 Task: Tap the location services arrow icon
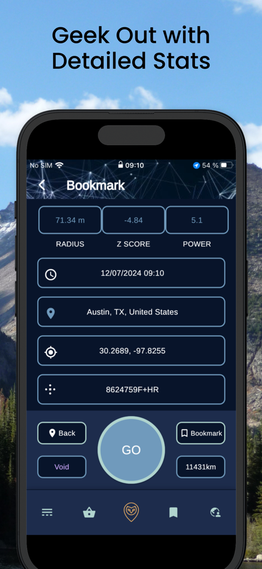(x=196, y=166)
